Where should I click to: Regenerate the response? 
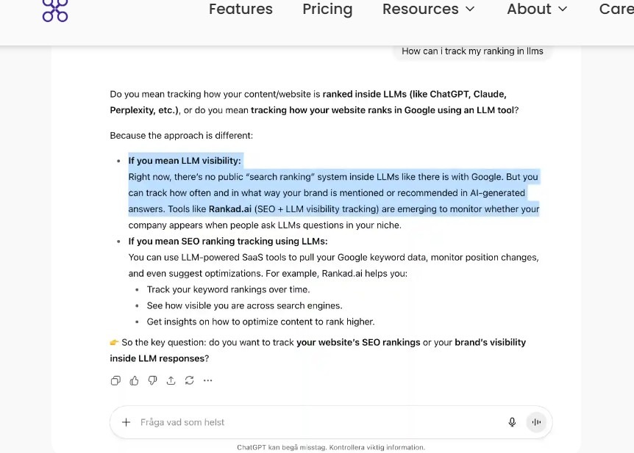[189, 380]
